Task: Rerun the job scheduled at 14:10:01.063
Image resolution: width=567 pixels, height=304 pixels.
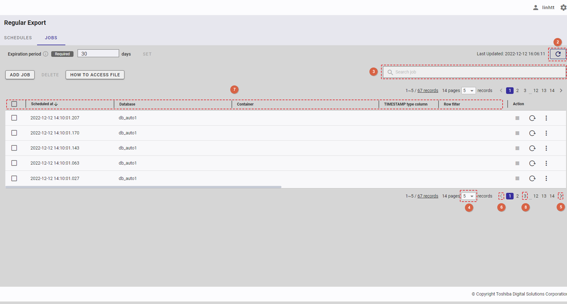Action: [532, 163]
